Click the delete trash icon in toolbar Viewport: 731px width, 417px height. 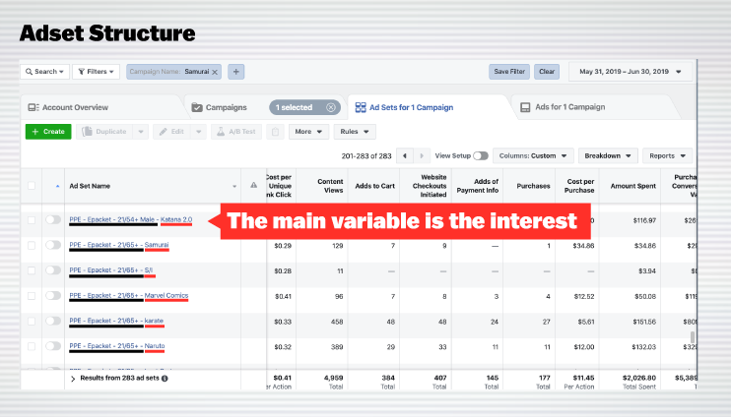[x=276, y=131]
